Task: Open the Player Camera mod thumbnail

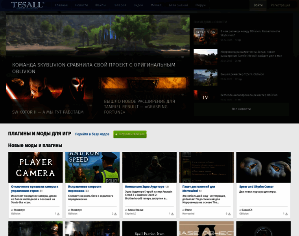Action: tap(35, 168)
